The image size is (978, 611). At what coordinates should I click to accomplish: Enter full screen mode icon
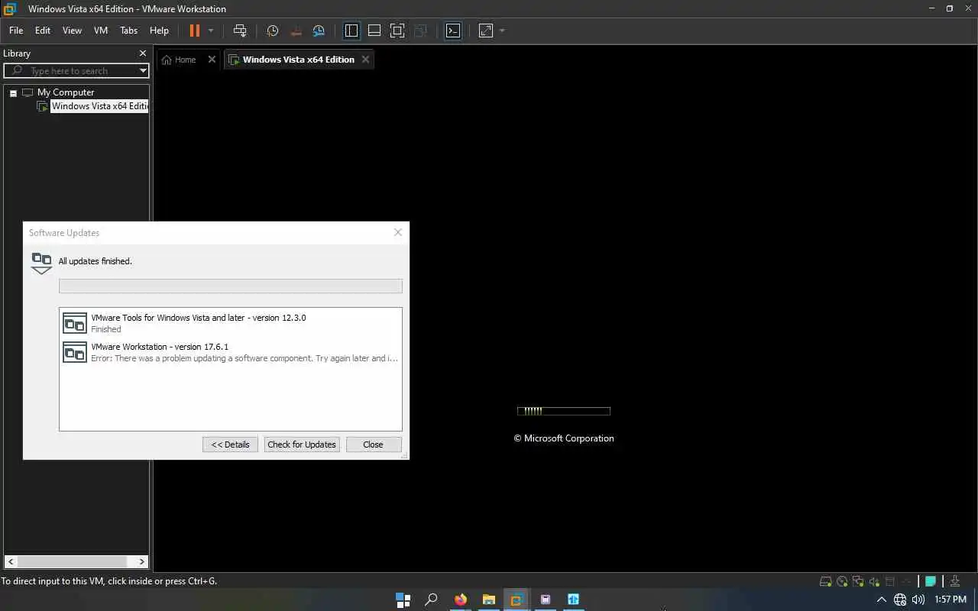point(397,31)
